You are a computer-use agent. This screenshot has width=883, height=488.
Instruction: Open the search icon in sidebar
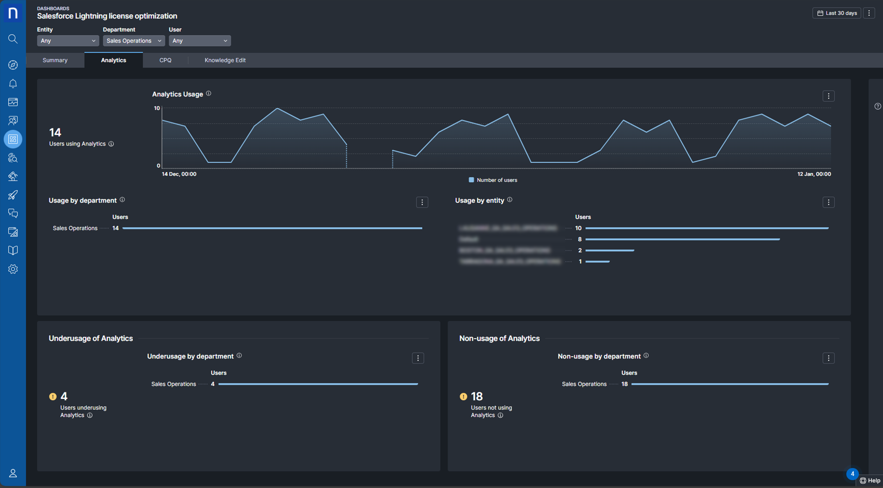[x=13, y=39]
